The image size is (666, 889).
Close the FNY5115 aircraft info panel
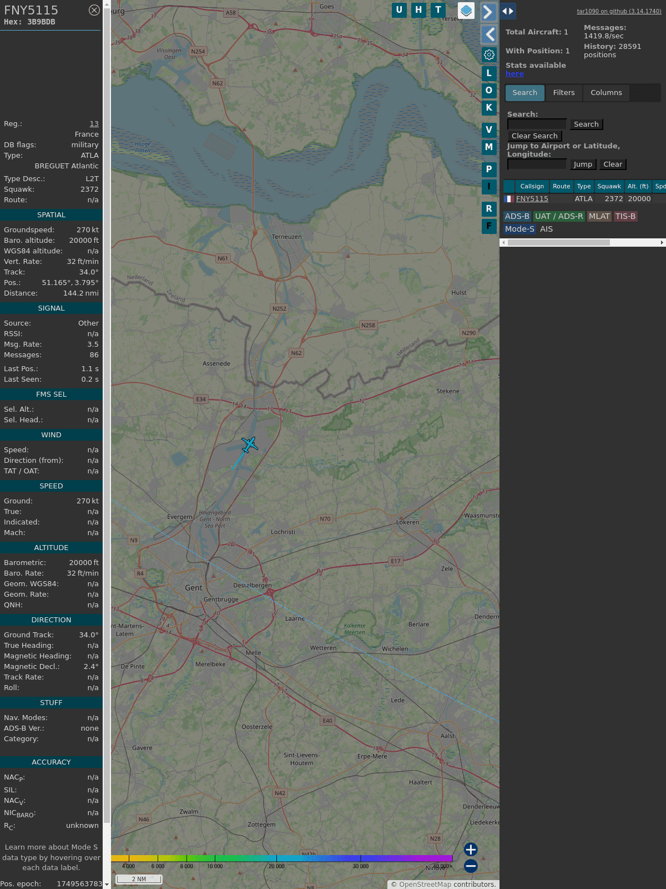pyautogui.click(x=94, y=10)
